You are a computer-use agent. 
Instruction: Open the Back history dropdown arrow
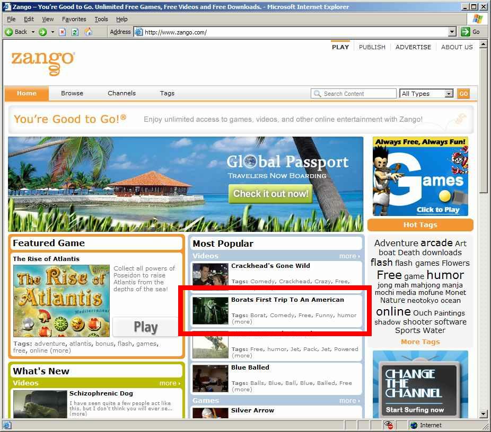pos(33,32)
